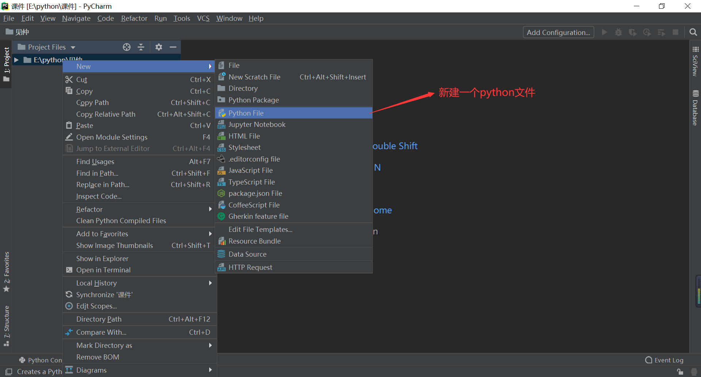Click Edit Scopes... entry
This screenshot has height=377, width=701.
pyautogui.click(x=139, y=306)
